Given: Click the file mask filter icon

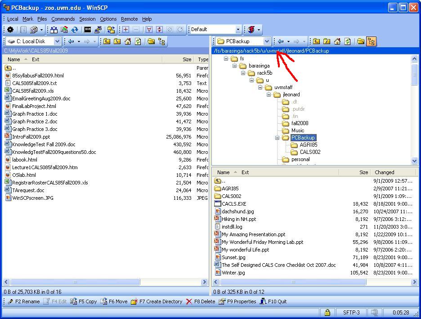Looking at the screenshot, I should pyautogui.click(x=149, y=30).
